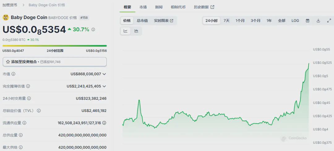Click the info icon beside 总锁定价值 (TVL)
Image resolution: width=334 pixels, height=151 pixels.
tap(39, 110)
